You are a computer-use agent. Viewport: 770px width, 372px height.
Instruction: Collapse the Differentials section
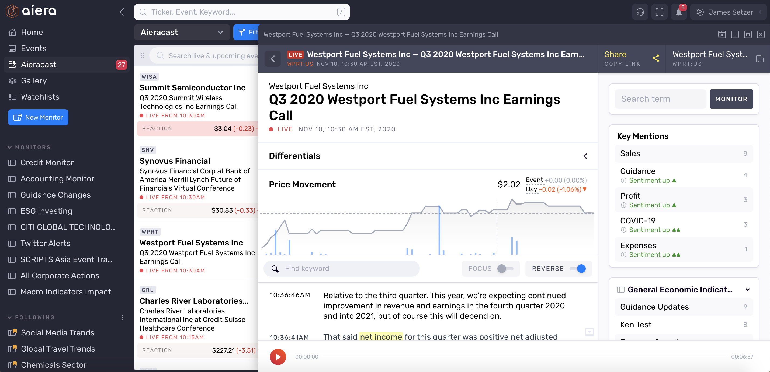[585, 156]
